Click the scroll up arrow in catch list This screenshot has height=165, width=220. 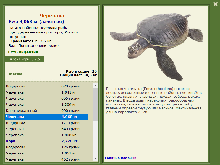pos(96,86)
